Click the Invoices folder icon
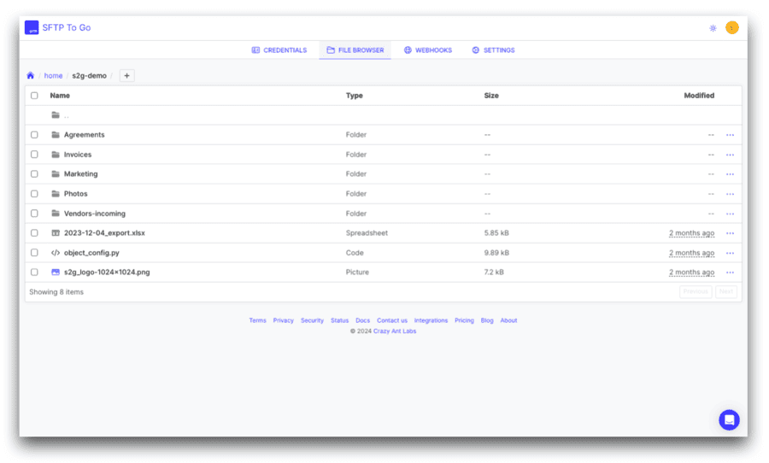This screenshot has height=463, width=769. click(56, 155)
